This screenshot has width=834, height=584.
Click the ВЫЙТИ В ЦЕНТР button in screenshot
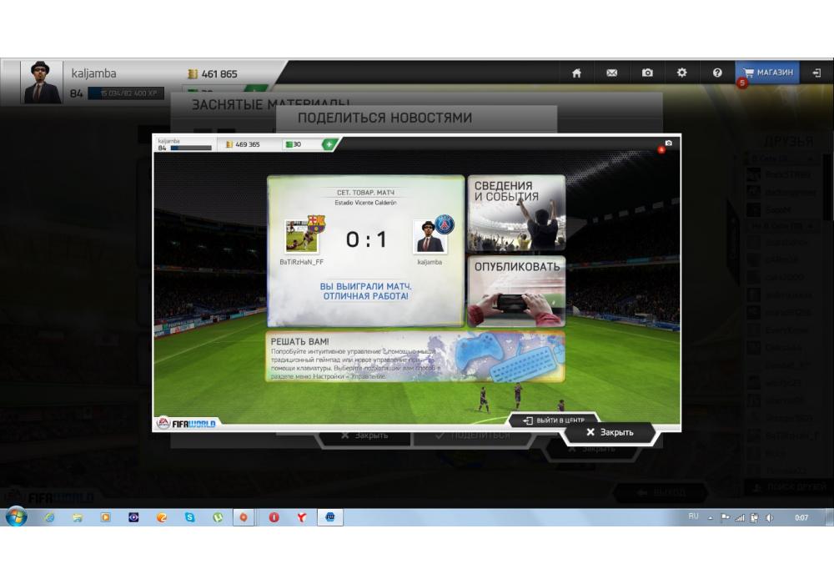[553, 420]
